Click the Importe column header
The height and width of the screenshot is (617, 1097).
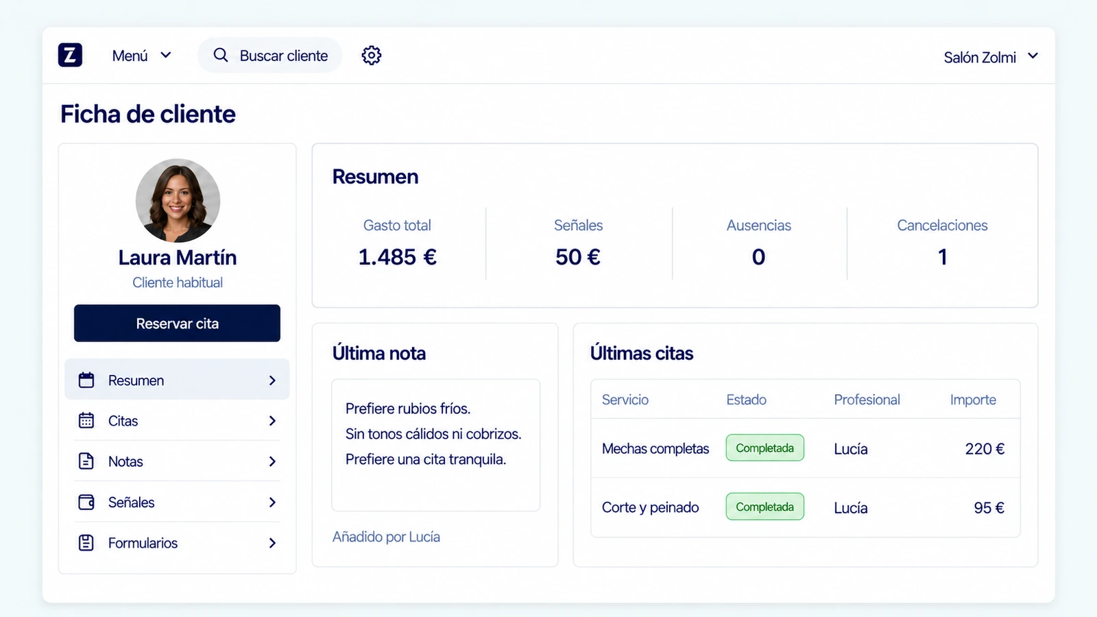(x=973, y=400)
